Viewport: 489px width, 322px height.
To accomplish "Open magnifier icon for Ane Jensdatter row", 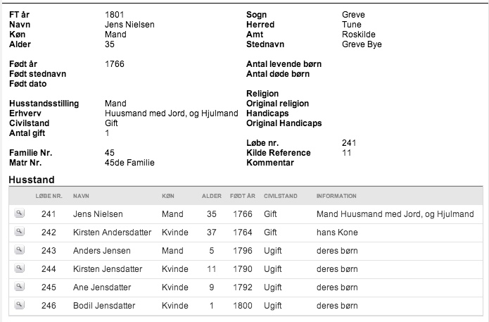I will coord(19,286).
